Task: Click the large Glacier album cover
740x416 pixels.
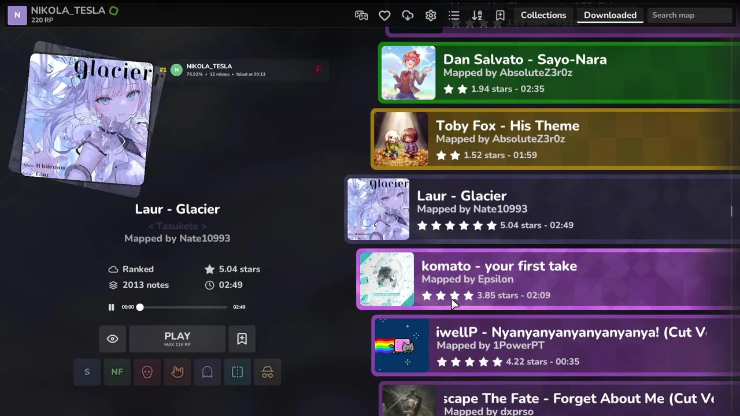Action: pyautogui.click(x=87, y=118)
